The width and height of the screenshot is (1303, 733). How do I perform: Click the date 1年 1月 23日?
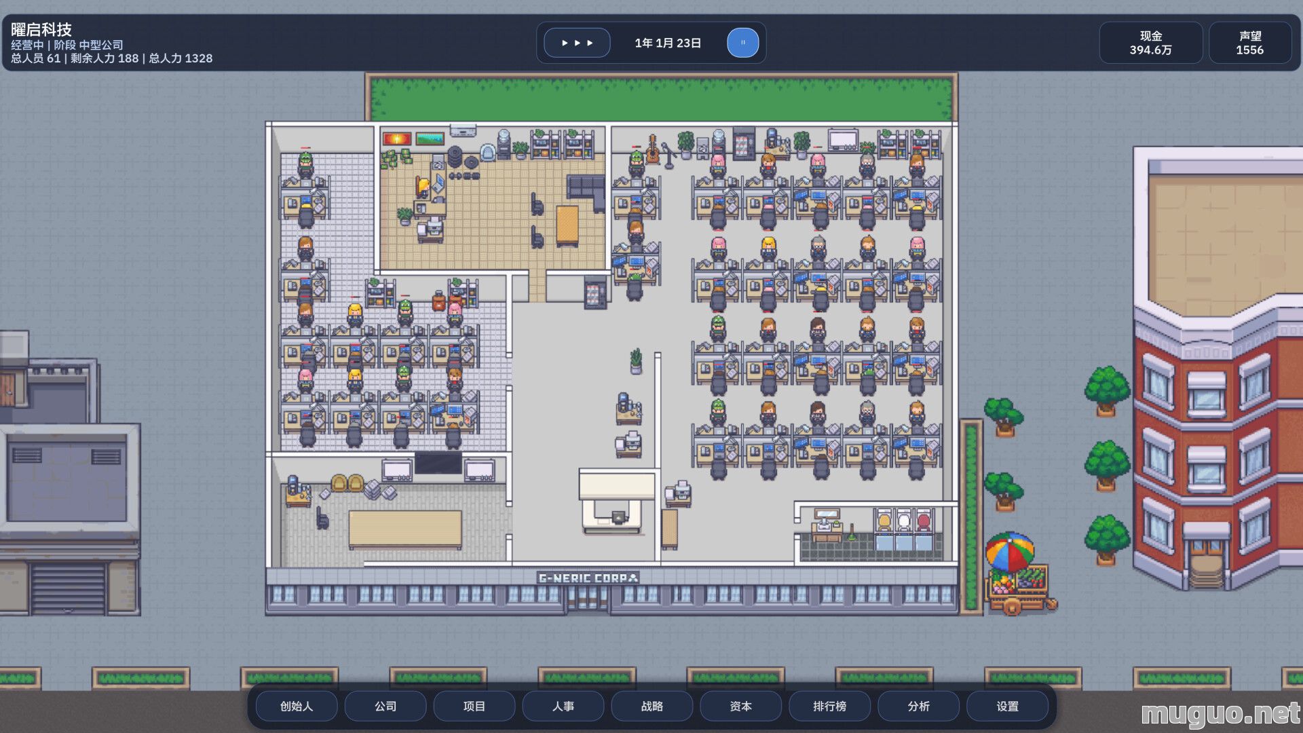(668, 43)
